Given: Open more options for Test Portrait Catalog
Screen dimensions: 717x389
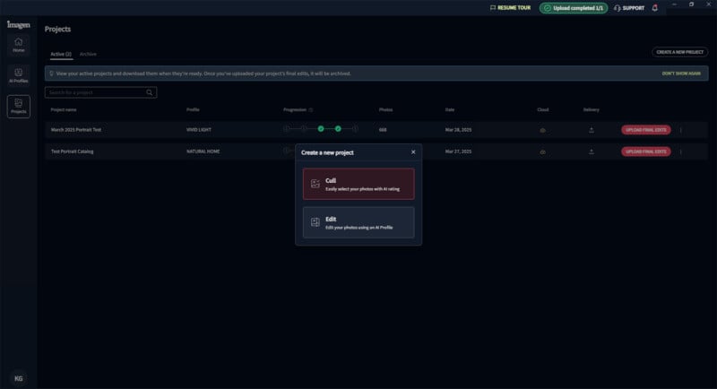Looking at the screenshot, I should point(680,151).
